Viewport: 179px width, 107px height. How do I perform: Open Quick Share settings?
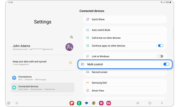[125, 19]
